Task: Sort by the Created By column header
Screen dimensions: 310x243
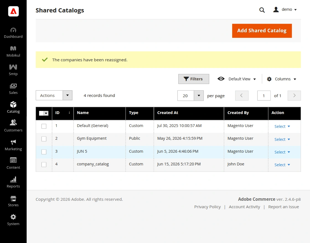Action: click(246, 113)
